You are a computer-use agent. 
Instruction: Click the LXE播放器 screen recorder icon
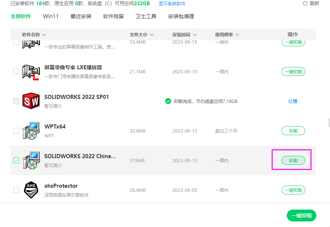coord(31,71)
